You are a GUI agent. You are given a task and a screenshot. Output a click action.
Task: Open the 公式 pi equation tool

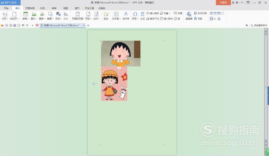(142, 16)
